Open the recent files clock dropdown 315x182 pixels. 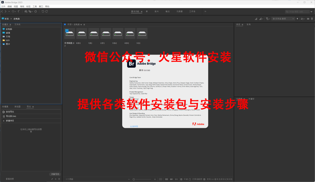(14, 11)
